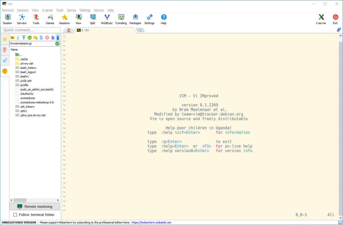Launch the Games toolbar icon
Viewport: 343px width, 225px height.
pos(50,19)
